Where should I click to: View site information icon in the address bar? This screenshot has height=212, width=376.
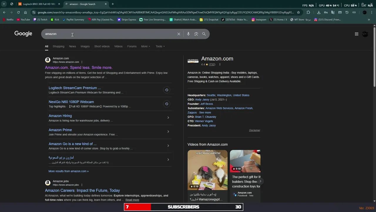pos(34,12)
